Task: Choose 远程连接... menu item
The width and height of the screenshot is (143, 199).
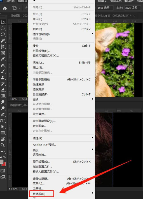Action: (x=62, y=155)
